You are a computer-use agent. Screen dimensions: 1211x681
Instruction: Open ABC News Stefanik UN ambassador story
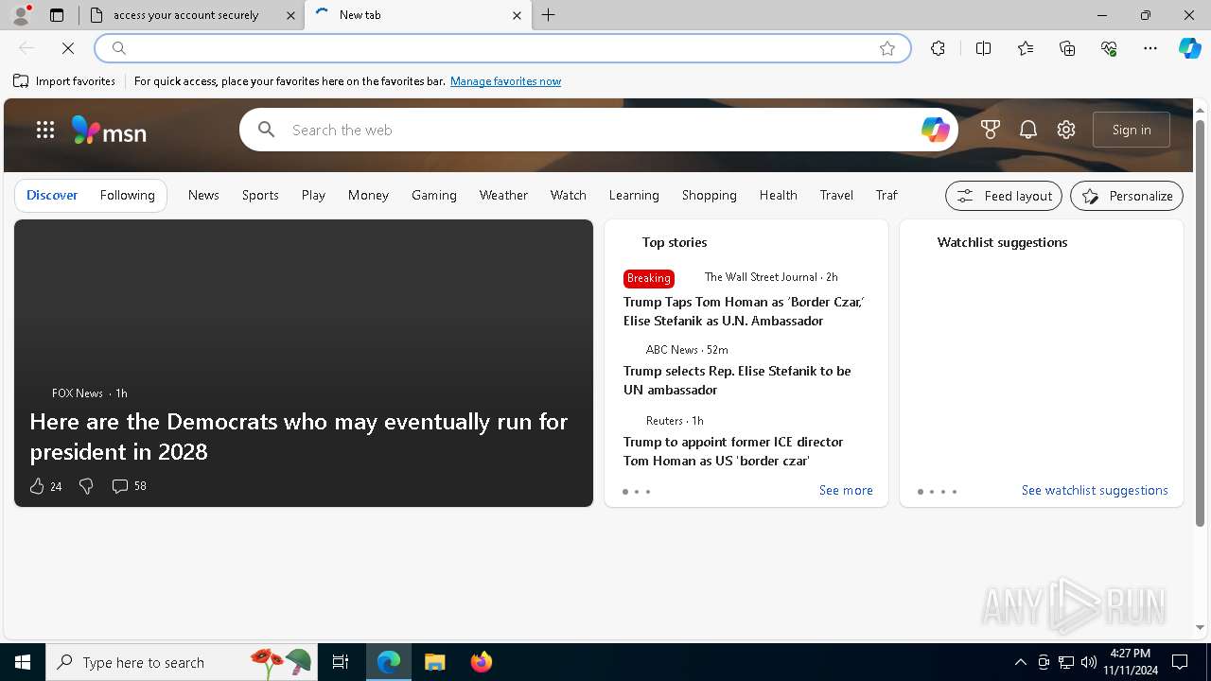(x=737, y=380)
